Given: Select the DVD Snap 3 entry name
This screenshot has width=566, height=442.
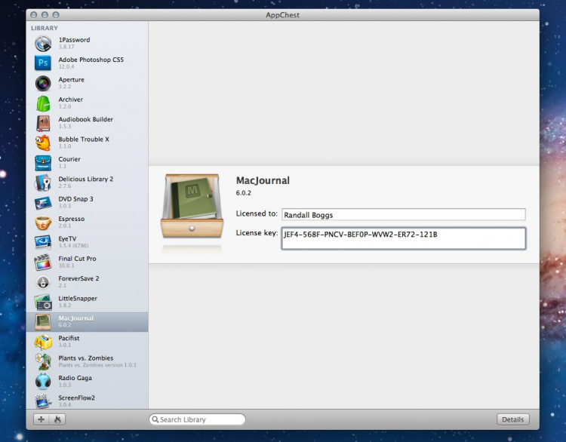Looking at the screenshot, I should click(75, 199).
